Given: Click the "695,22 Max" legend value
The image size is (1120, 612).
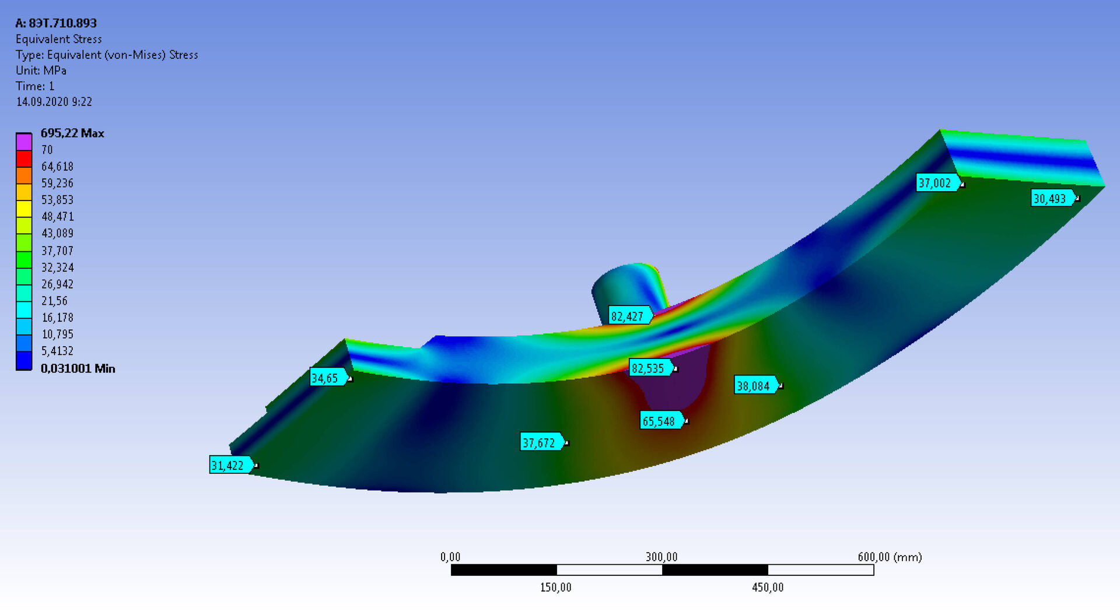Looking at the screenshot, I should coord(72,133).
